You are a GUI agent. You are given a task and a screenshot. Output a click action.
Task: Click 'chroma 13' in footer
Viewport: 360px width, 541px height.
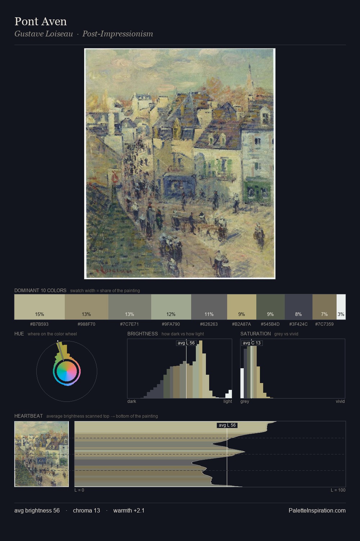[86, 510]
